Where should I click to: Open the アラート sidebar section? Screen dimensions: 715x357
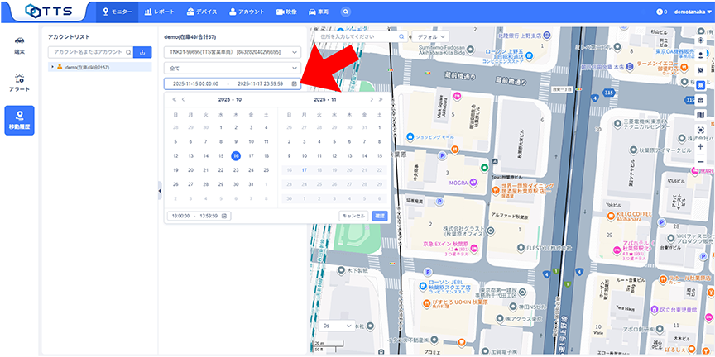coord(19,80)
